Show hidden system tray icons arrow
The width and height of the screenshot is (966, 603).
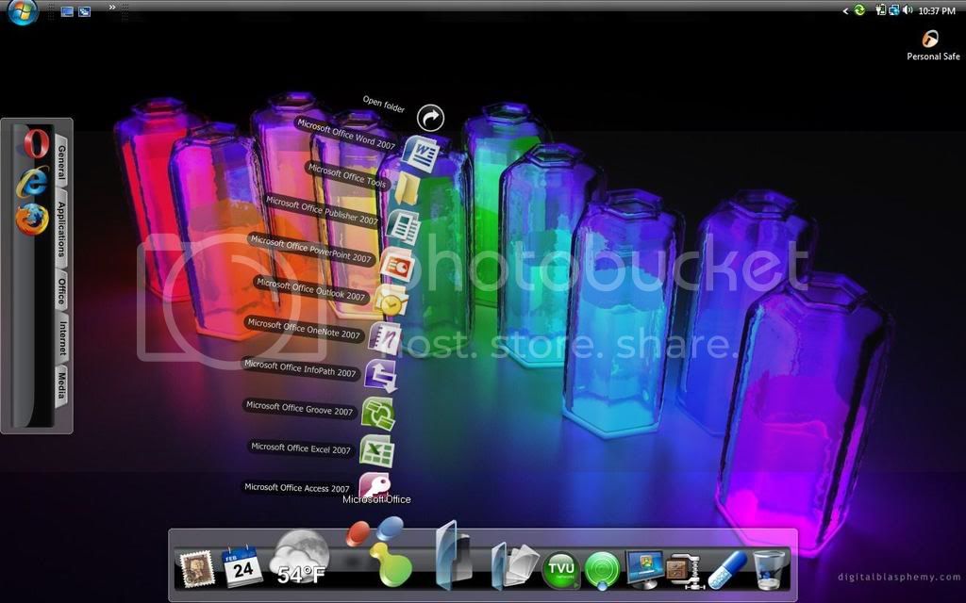coord(845,11)
